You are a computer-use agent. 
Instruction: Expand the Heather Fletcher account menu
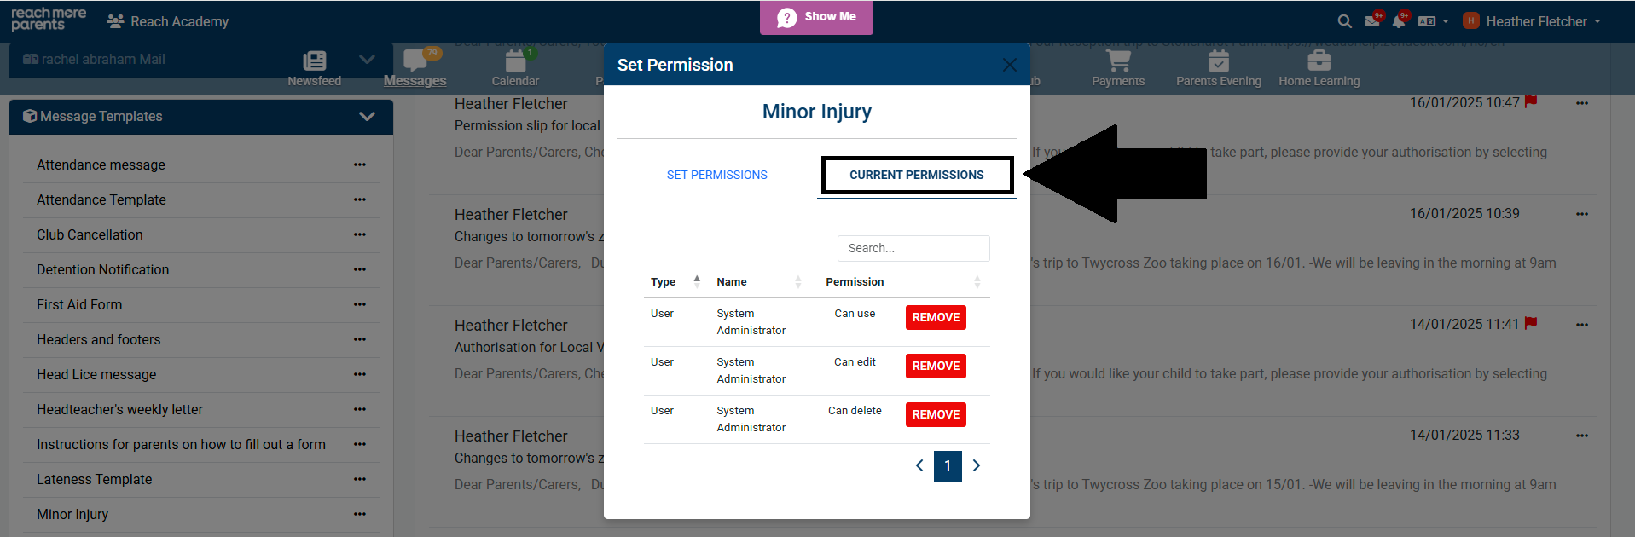pos(1535,21)
